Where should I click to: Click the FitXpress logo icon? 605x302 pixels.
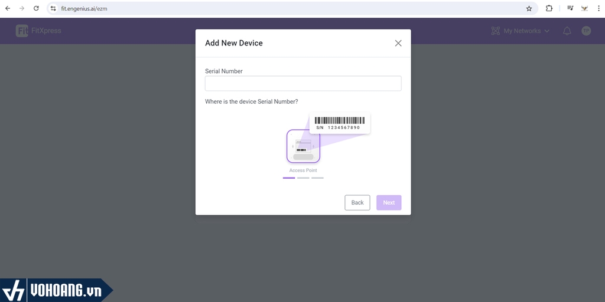point(22,31)
